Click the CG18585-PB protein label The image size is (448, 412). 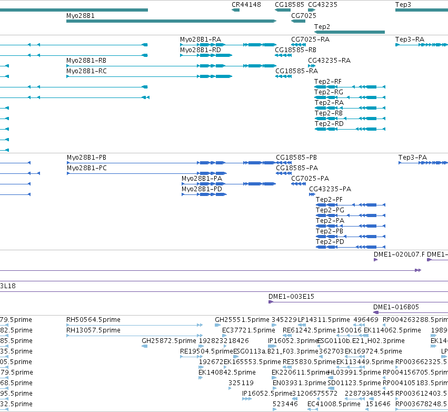click(x=296, y=158)
